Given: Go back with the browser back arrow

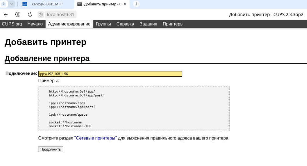Looking at the screenshot, I should [6, 14].
